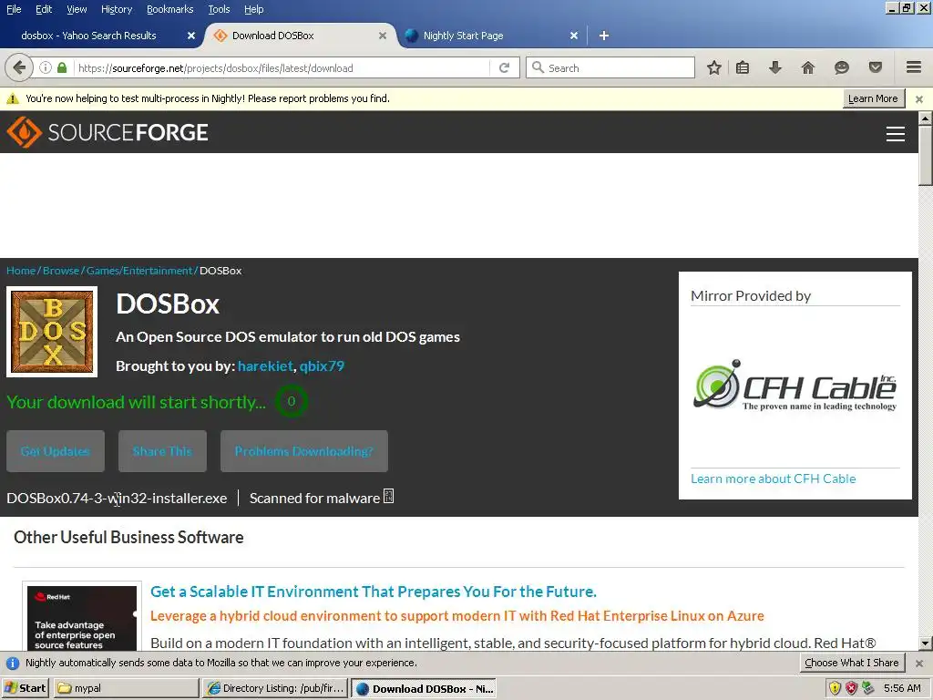Open the Scalable IT Environment ad headline
933x700 pixels.
tap(373, 591)
